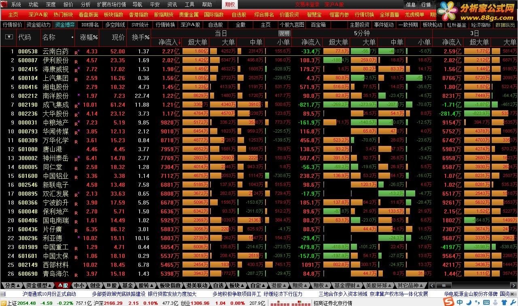Viewport: 518px width, 306px height.
Task: Open the column selector arrow beside 代码 header
Action: (x=9, y=37)
